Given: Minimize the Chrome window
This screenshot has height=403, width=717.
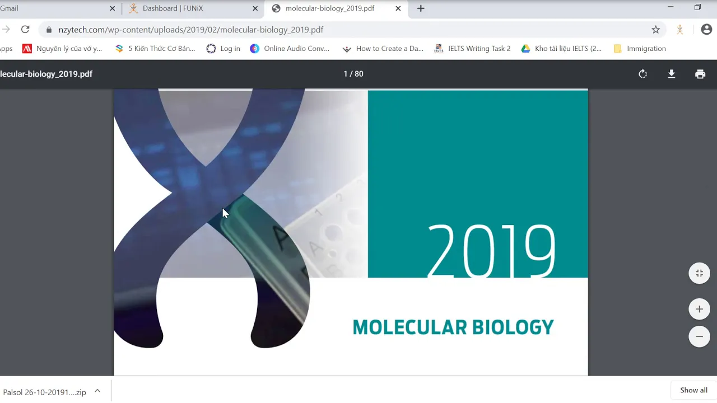Looking at the screenshot, I should (671, 7).
